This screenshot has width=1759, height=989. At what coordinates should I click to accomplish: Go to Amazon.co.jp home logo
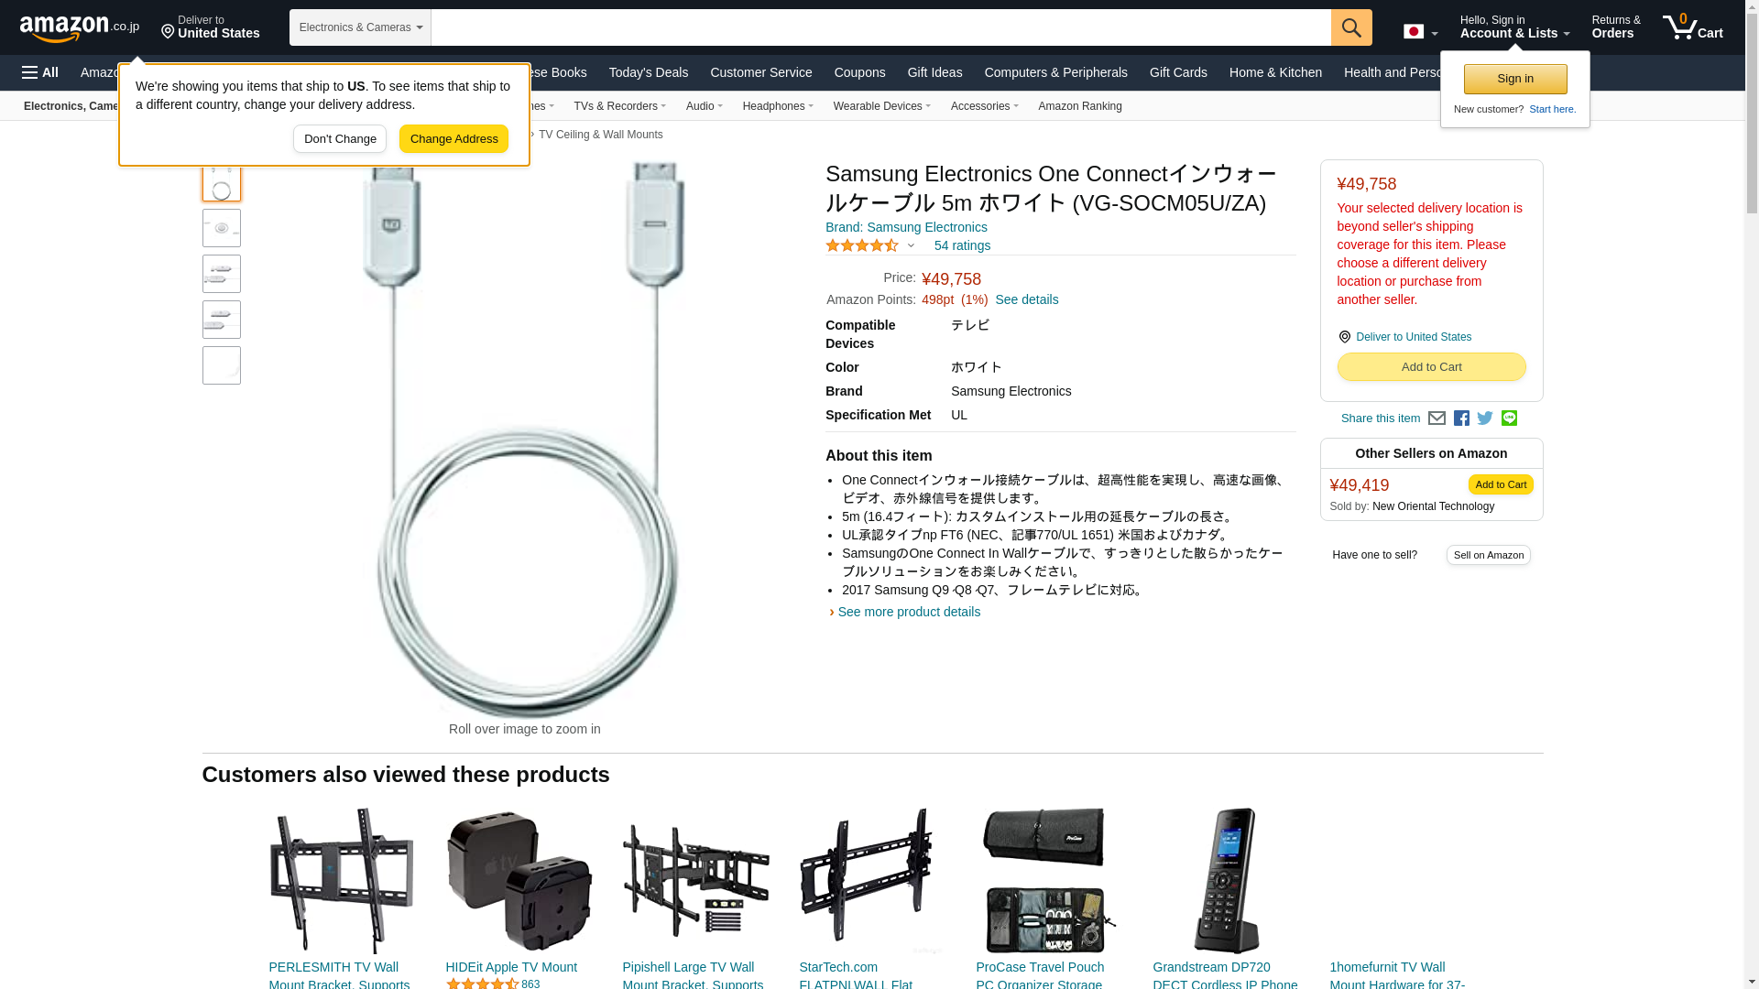(x=80, y=28)
